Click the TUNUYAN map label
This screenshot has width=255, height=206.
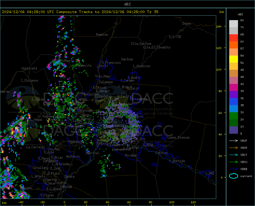(x=66, y=187)
